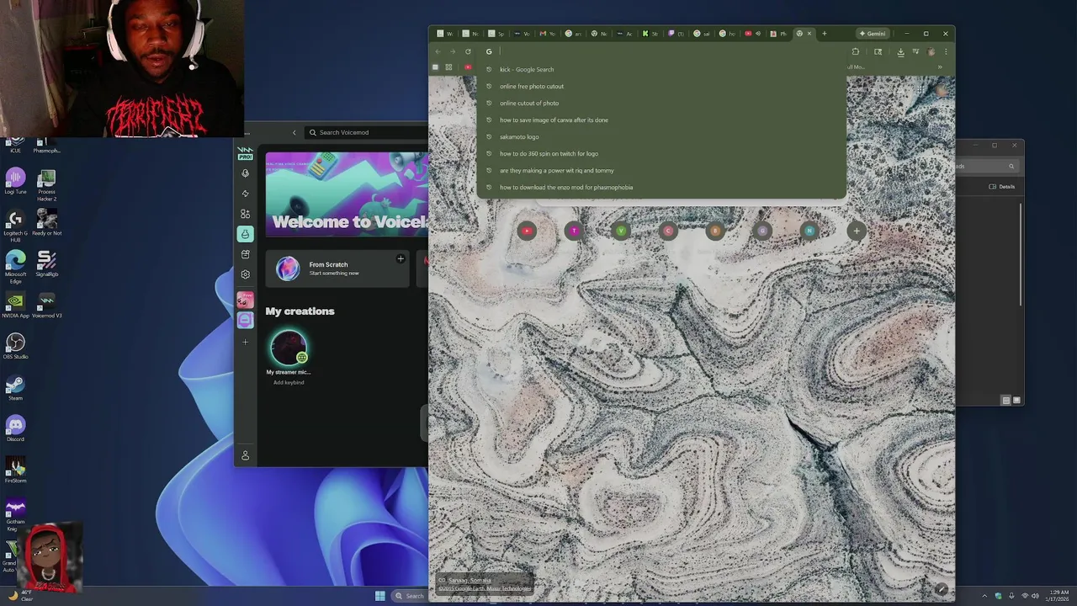Go back using Voicemod's back chevron
The image size is (1077, 606).
294,132
